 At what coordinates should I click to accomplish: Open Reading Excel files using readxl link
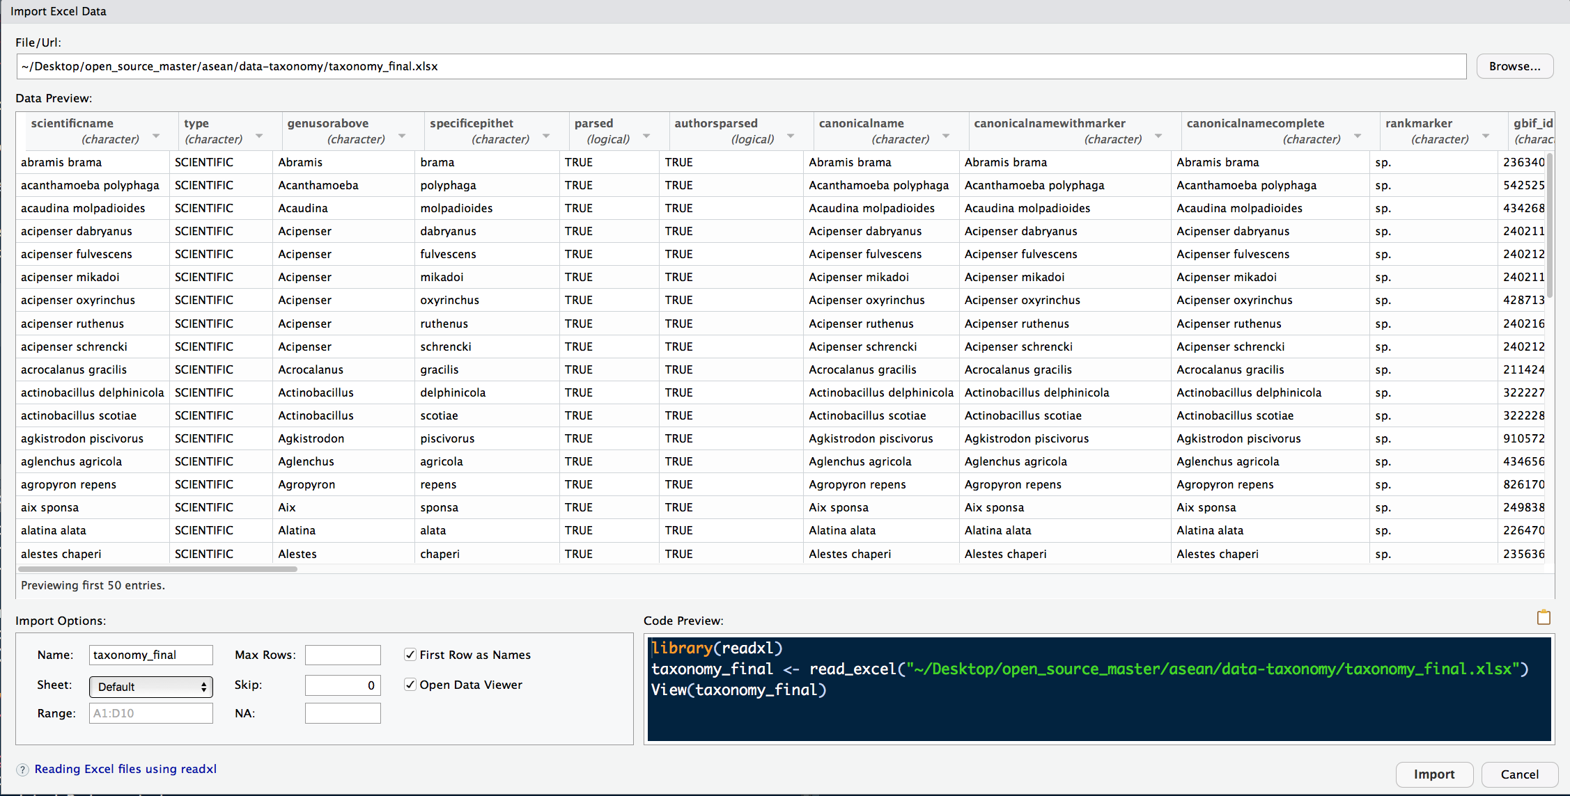click(125, 769)
